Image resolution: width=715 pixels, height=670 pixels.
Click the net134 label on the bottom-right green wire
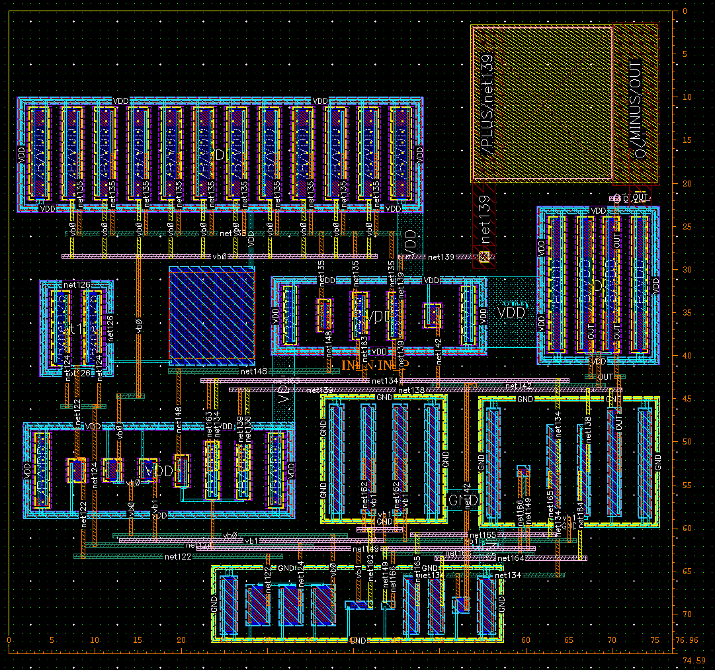508,575
